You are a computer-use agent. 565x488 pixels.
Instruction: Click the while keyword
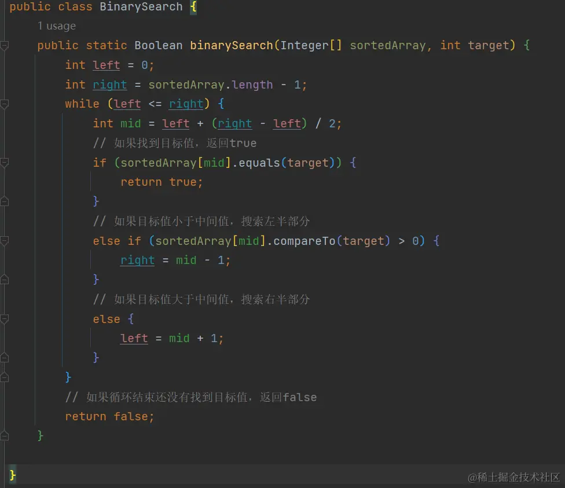point(82,104)
